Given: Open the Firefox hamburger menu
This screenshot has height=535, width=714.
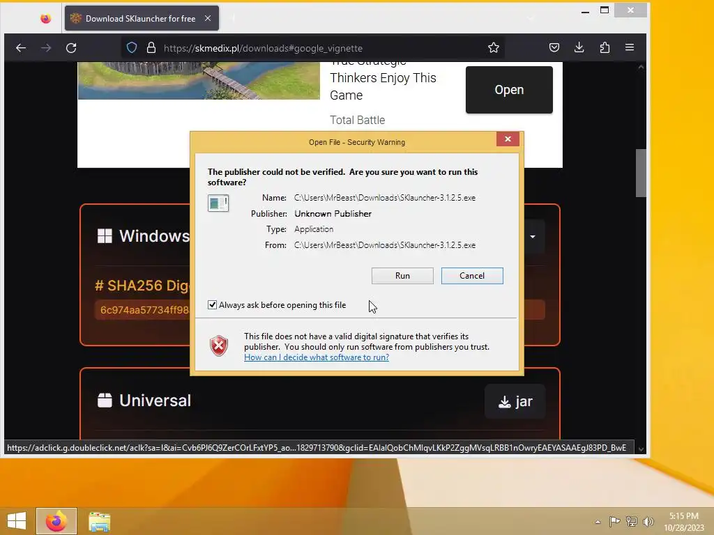Looking at the screenshot, I should tap(630, 47).
